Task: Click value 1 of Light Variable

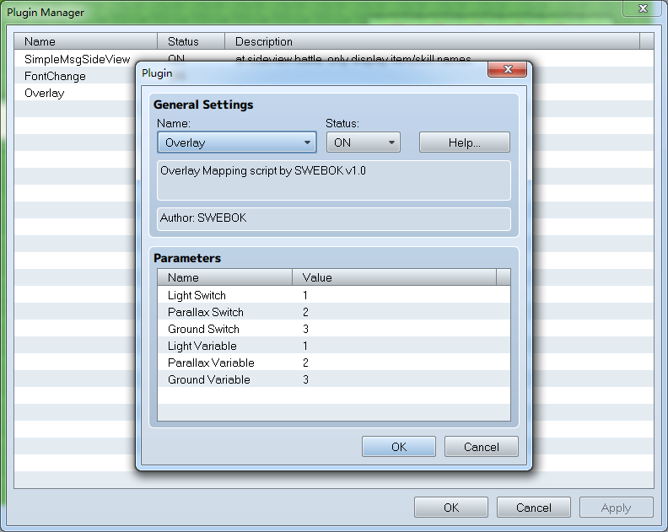Action: tap(305, 346)
